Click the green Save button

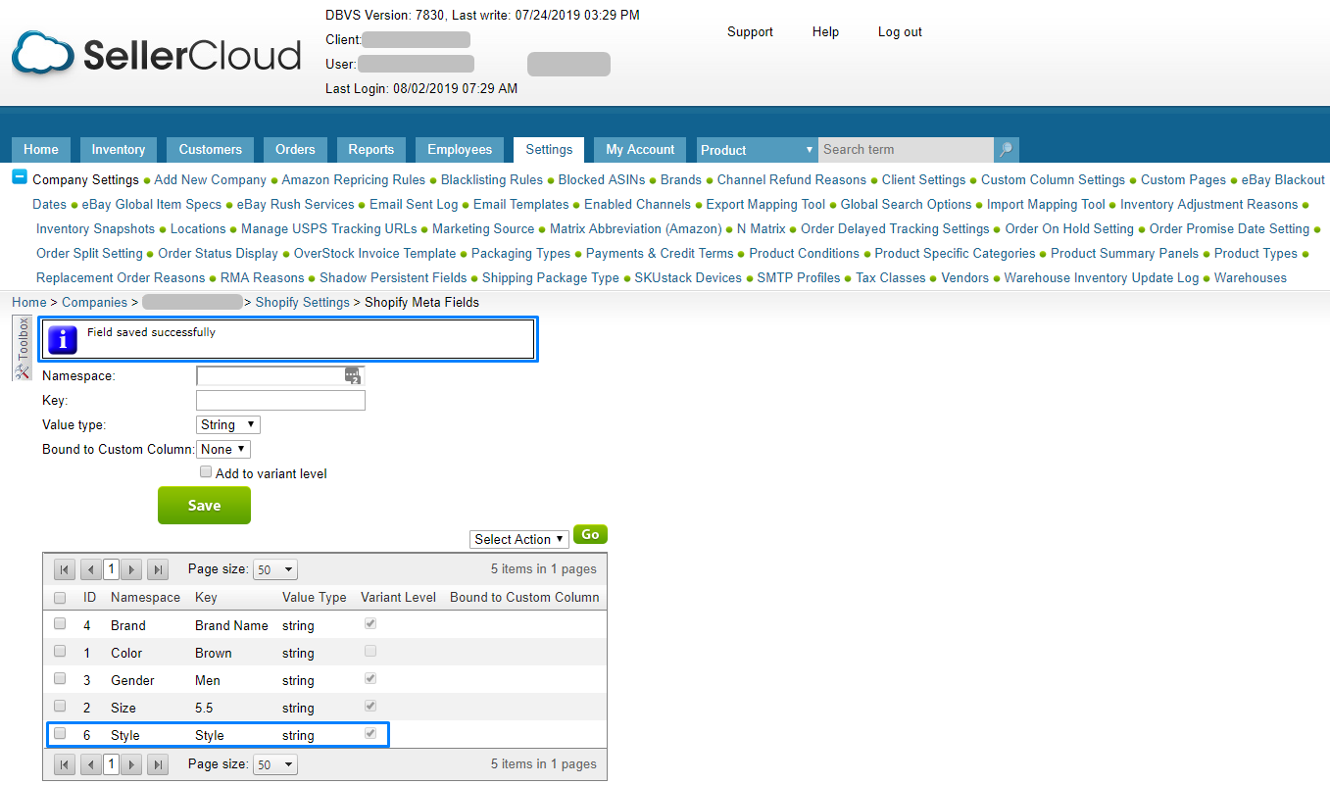click(x=204, y=506)
